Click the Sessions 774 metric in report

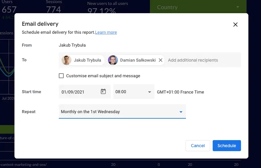pyautogui.click(x=54, y=7)
